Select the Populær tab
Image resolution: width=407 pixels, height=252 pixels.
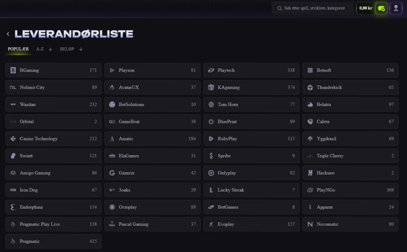tap(18, 49)
